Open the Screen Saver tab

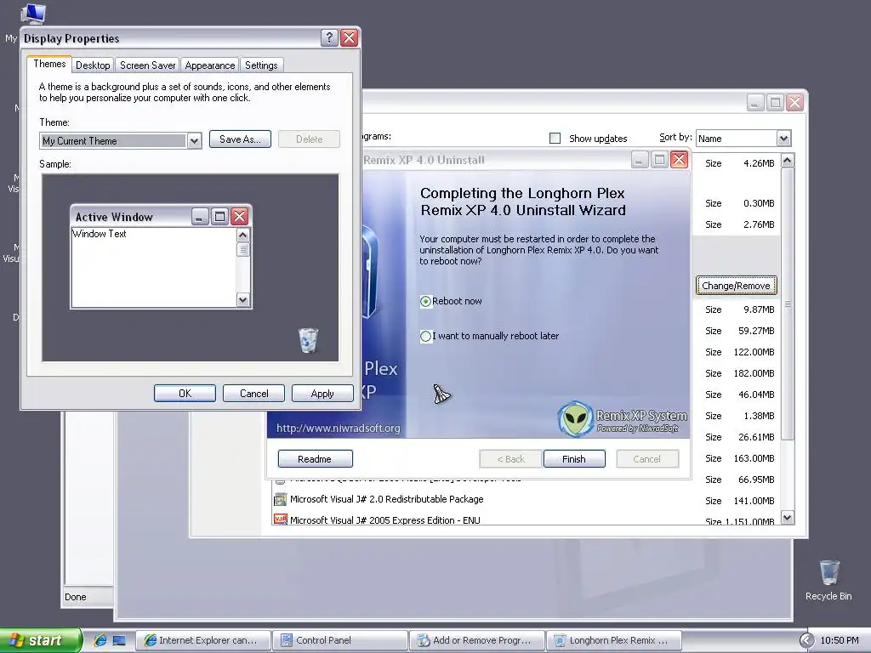148,65
